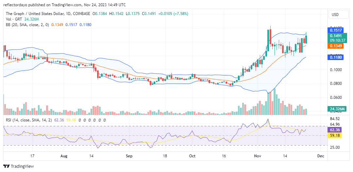The image size is (353, 172).
Task: Click the 'Sep' label on the time axis
Action: click(x=129, y=156)
